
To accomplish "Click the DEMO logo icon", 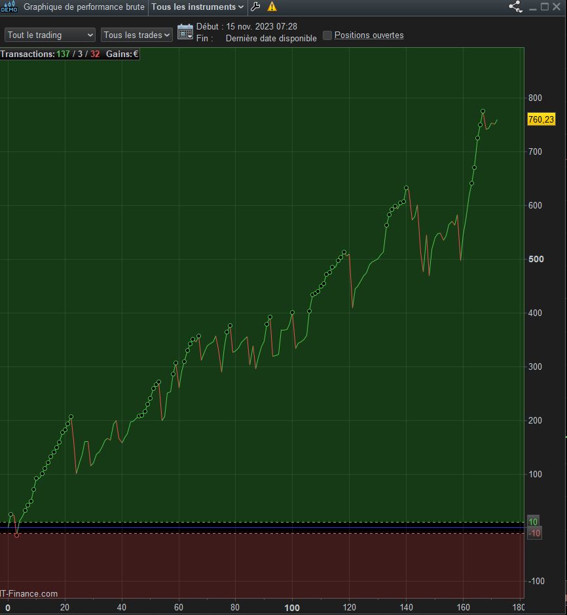I will pos(9,7).
